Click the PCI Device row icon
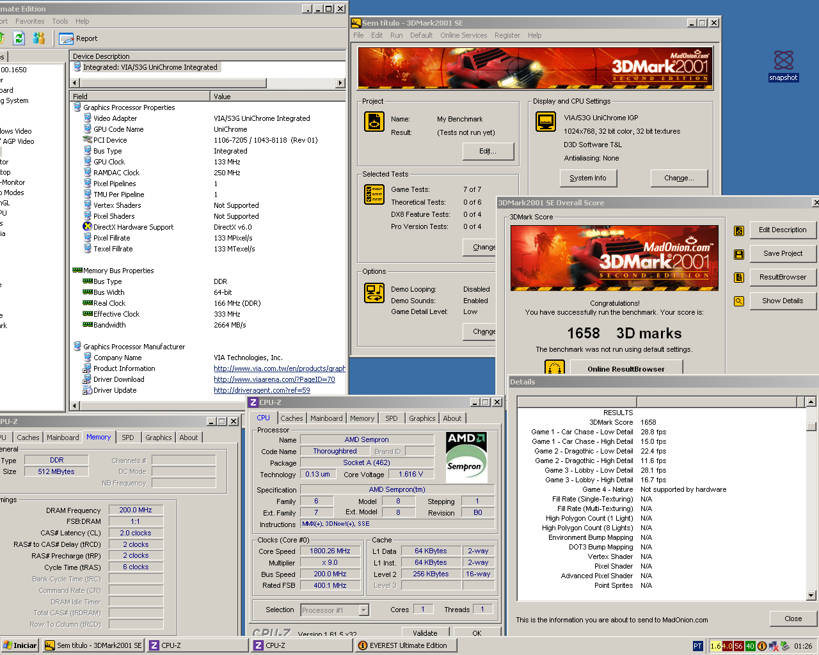 pos(88,139)
